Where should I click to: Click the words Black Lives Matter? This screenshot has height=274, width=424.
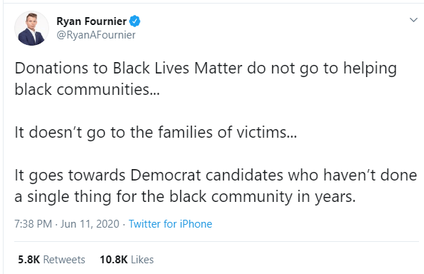(177, 68)
